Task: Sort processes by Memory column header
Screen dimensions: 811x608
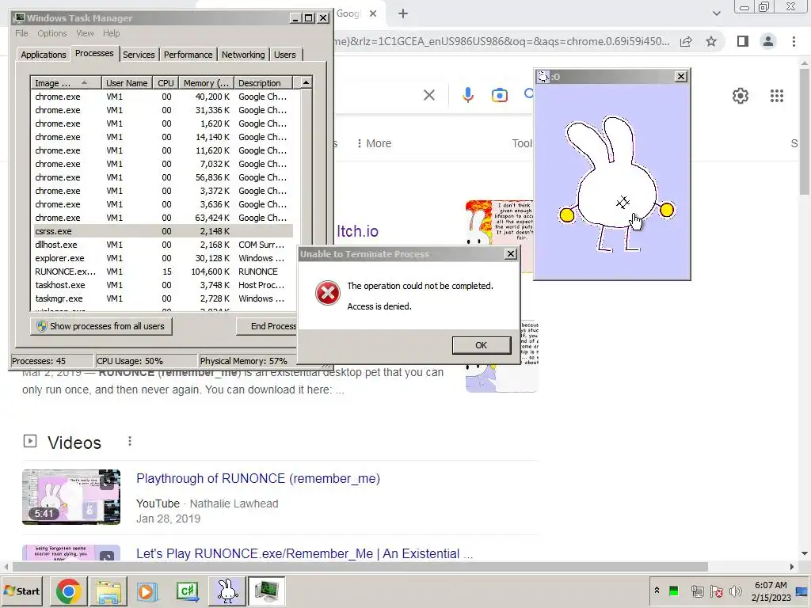Action: (206, 82)
